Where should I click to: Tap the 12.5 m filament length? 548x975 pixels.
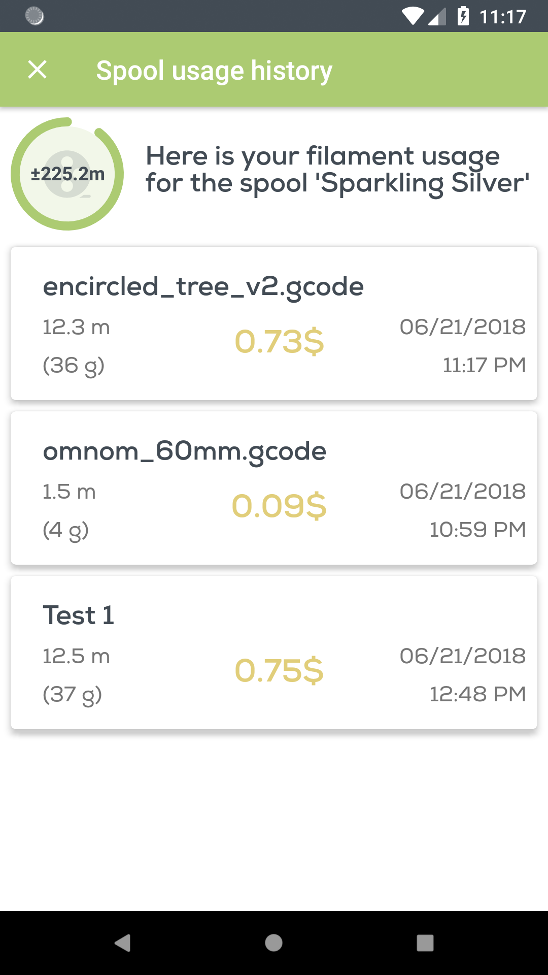coord(76,656)
